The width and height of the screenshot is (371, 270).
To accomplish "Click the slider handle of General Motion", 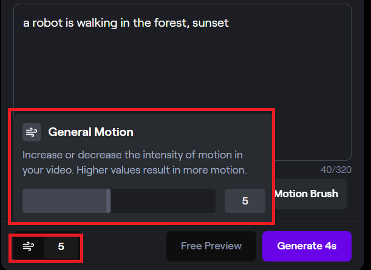I will [108, 201].
